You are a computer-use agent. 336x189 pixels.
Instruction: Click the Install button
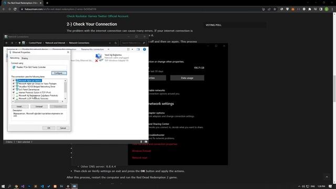(x=20, y=107)
